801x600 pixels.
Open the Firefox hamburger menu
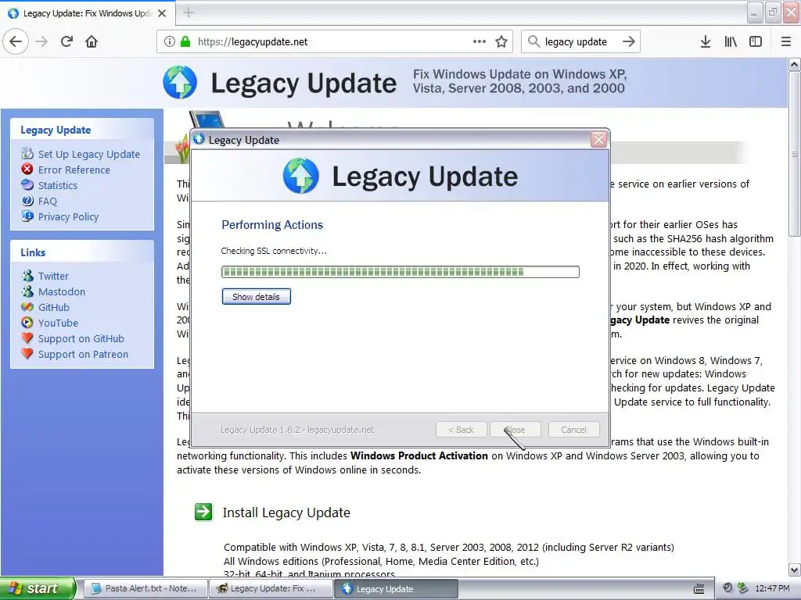[x=786, y=41]
